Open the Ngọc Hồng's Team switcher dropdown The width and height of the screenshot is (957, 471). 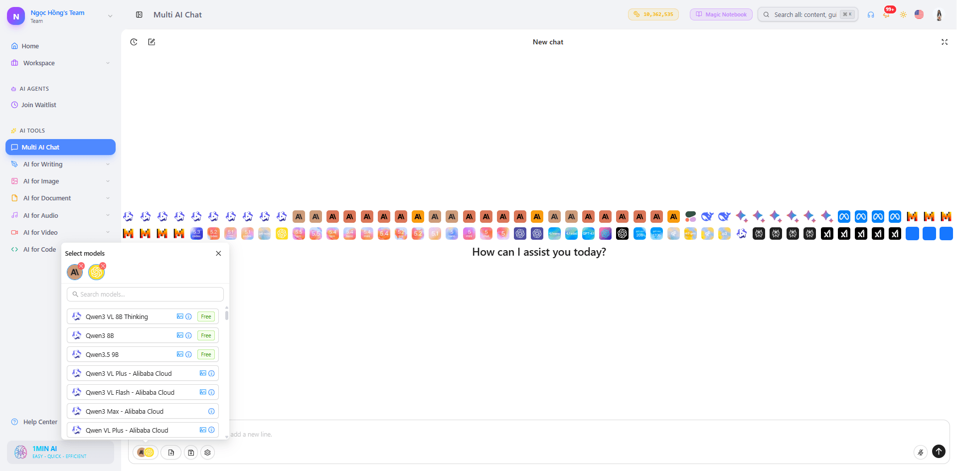click(110, 16)
